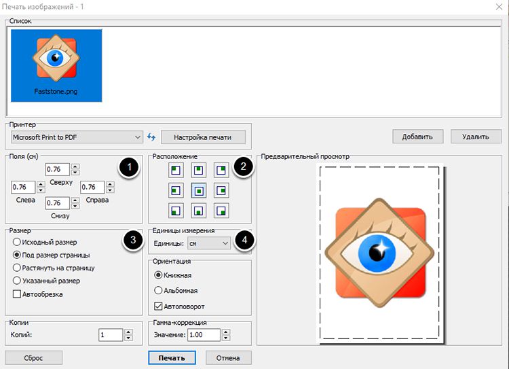The width and height of the screenshot is (509, 369).
Task: Click the print preview page image
Action: [380, 253]
